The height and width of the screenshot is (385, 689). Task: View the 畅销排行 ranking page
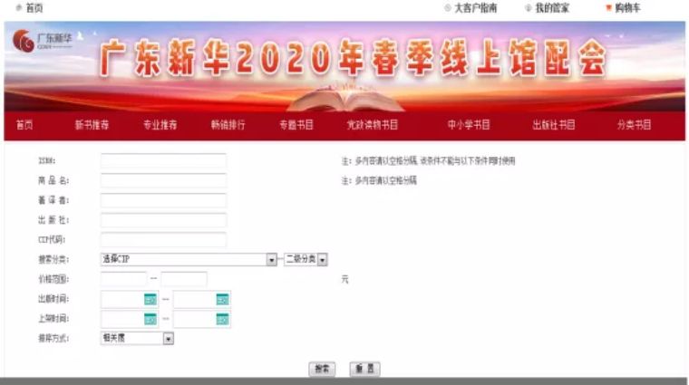pyautogui.click(x=228, y=125)
